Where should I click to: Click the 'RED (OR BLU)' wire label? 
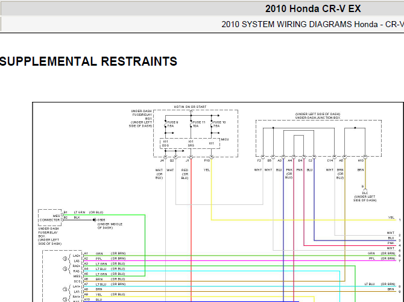[x=185, y=174]
